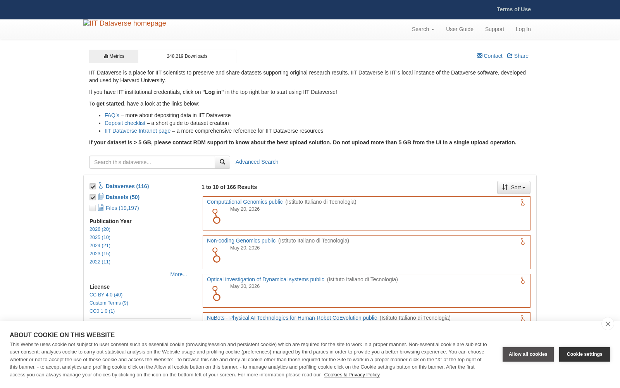Uncheck the Dataverses checkbox
Image resolution: width=620 pixels, height=388 pixels.
93,187
